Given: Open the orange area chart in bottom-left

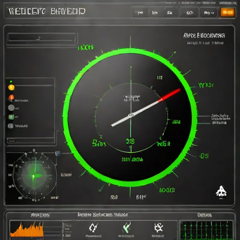Looking at the screenshot, I should click(27, 229).
